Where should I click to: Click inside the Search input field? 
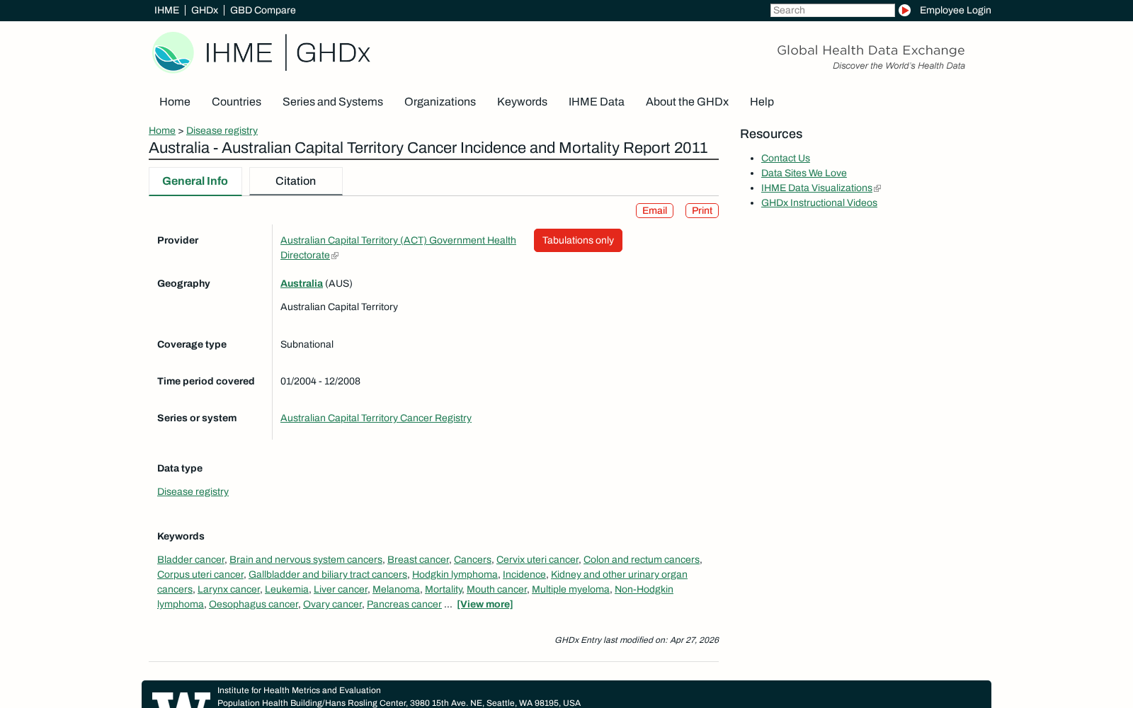point(832,10)
